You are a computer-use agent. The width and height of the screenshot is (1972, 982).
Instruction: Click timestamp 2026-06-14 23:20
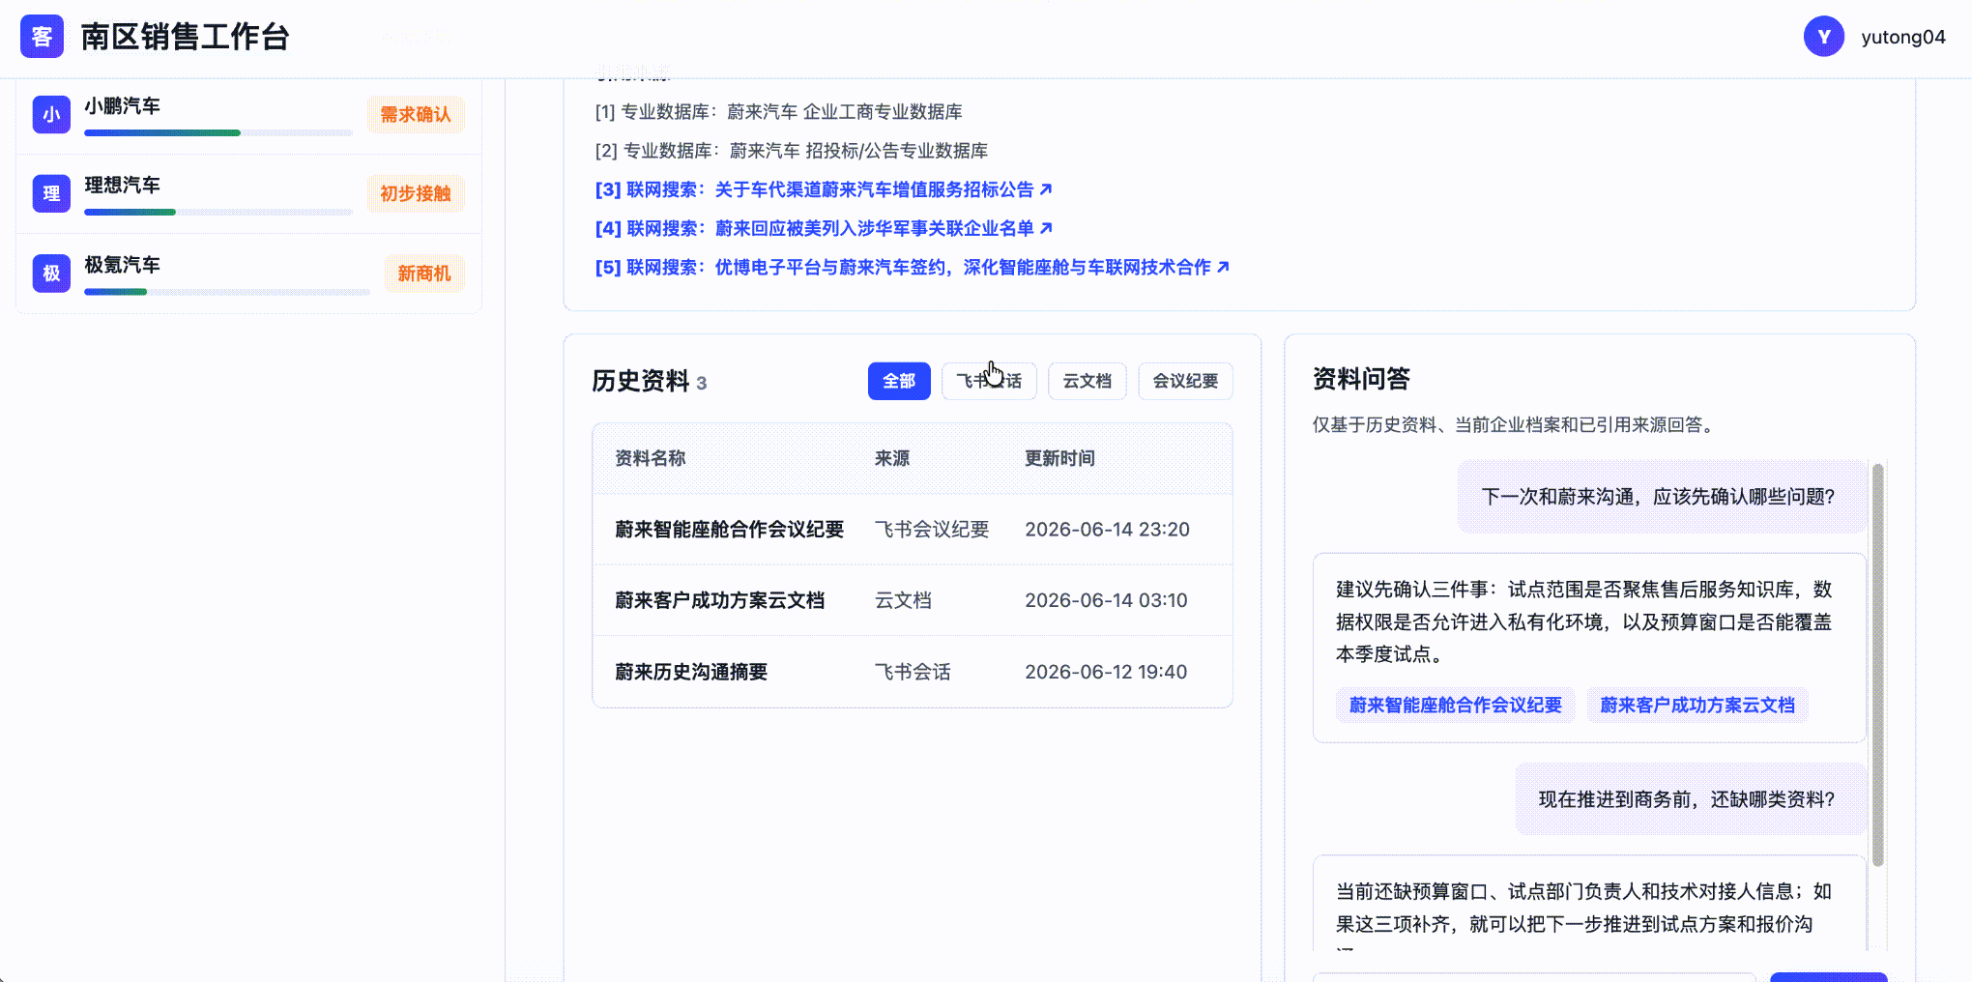coord(1107,530)
